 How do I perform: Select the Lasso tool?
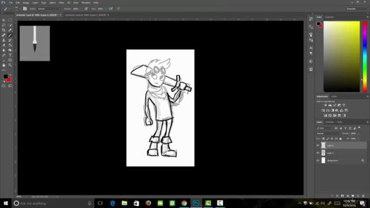[3, 25]
